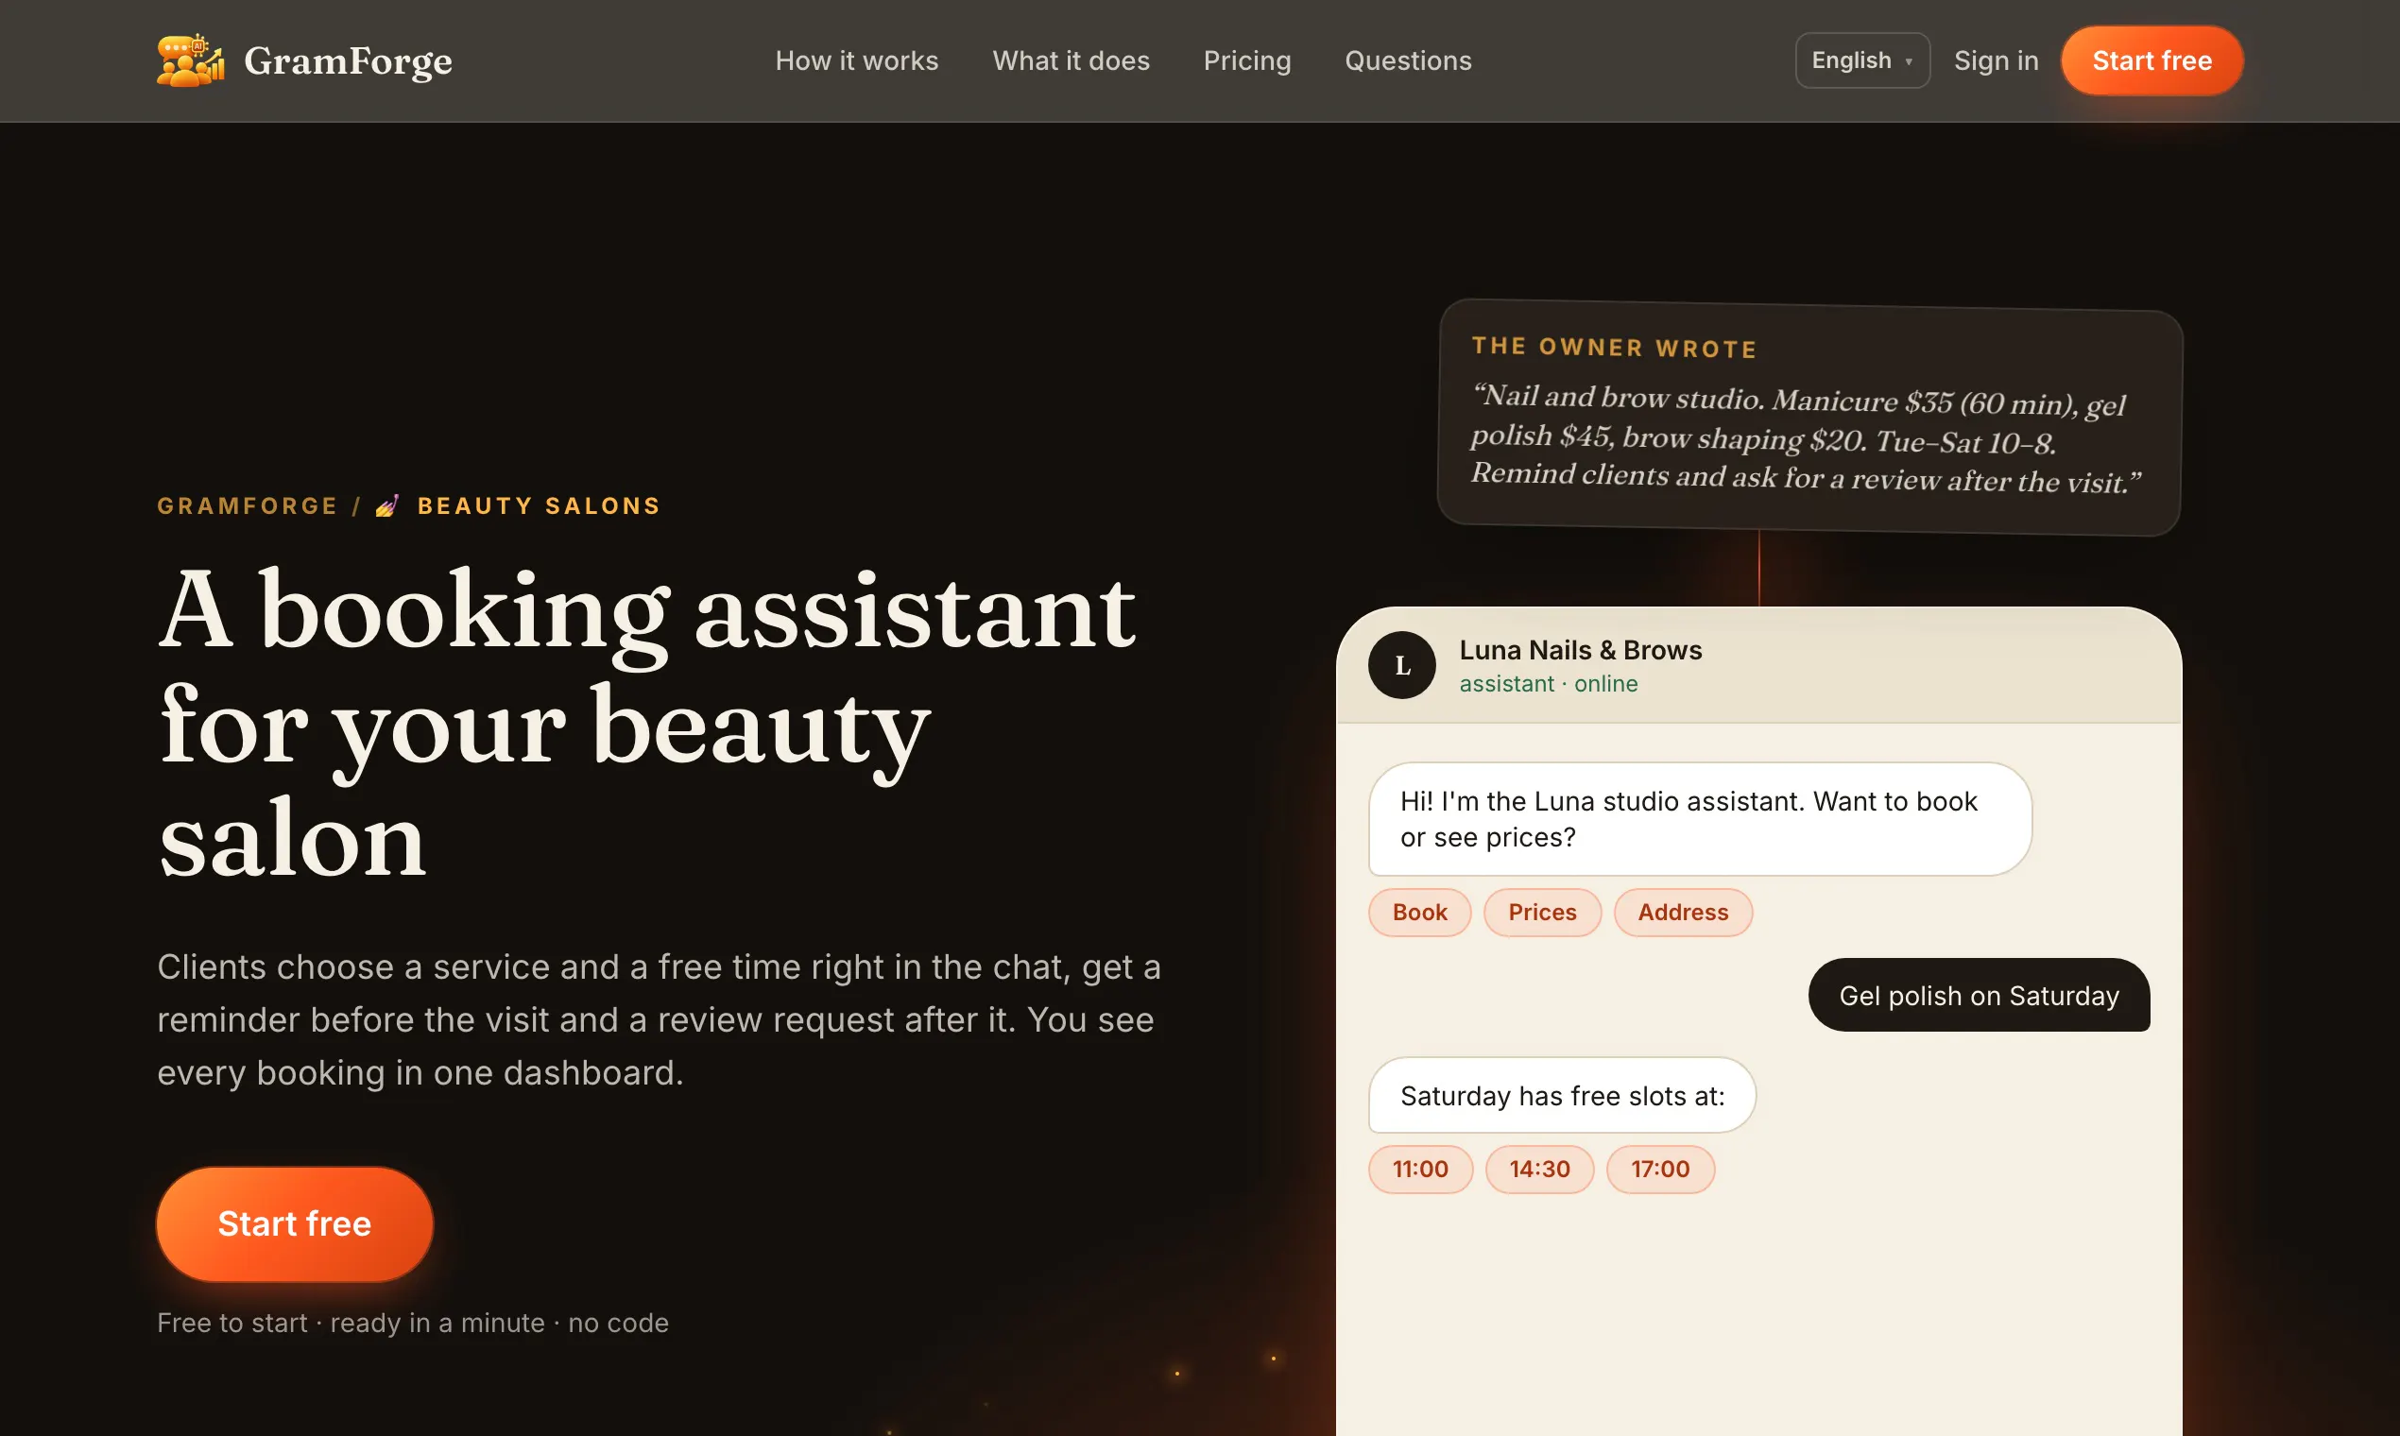Tap the Book quick-reply chip
The image size is (2400, 1436).
tap(1419, 913)
